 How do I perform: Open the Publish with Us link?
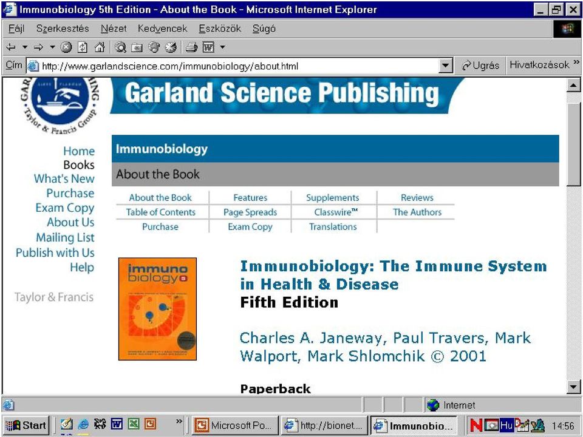(x=55, y=252)
